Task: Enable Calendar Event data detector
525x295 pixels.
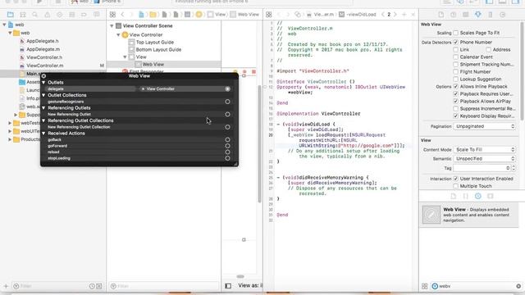Action: (456, 57)
